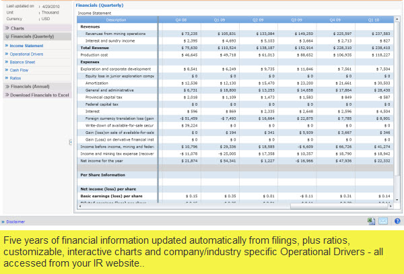Open the Operational Drivers link

(x=26, y=54)
